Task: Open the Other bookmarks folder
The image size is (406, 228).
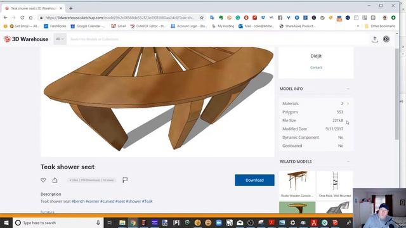Action: tap(380, 26)
